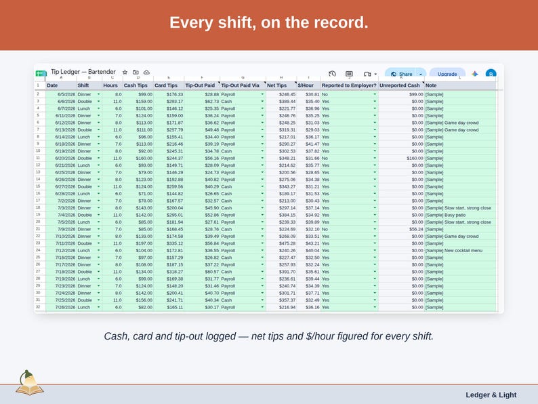Click the $389.44 net tips cell
Screen dimensions: 538x404
281,101
